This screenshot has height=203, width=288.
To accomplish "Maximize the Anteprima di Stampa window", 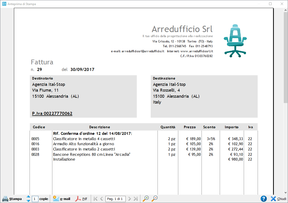I will click(270, 4).
